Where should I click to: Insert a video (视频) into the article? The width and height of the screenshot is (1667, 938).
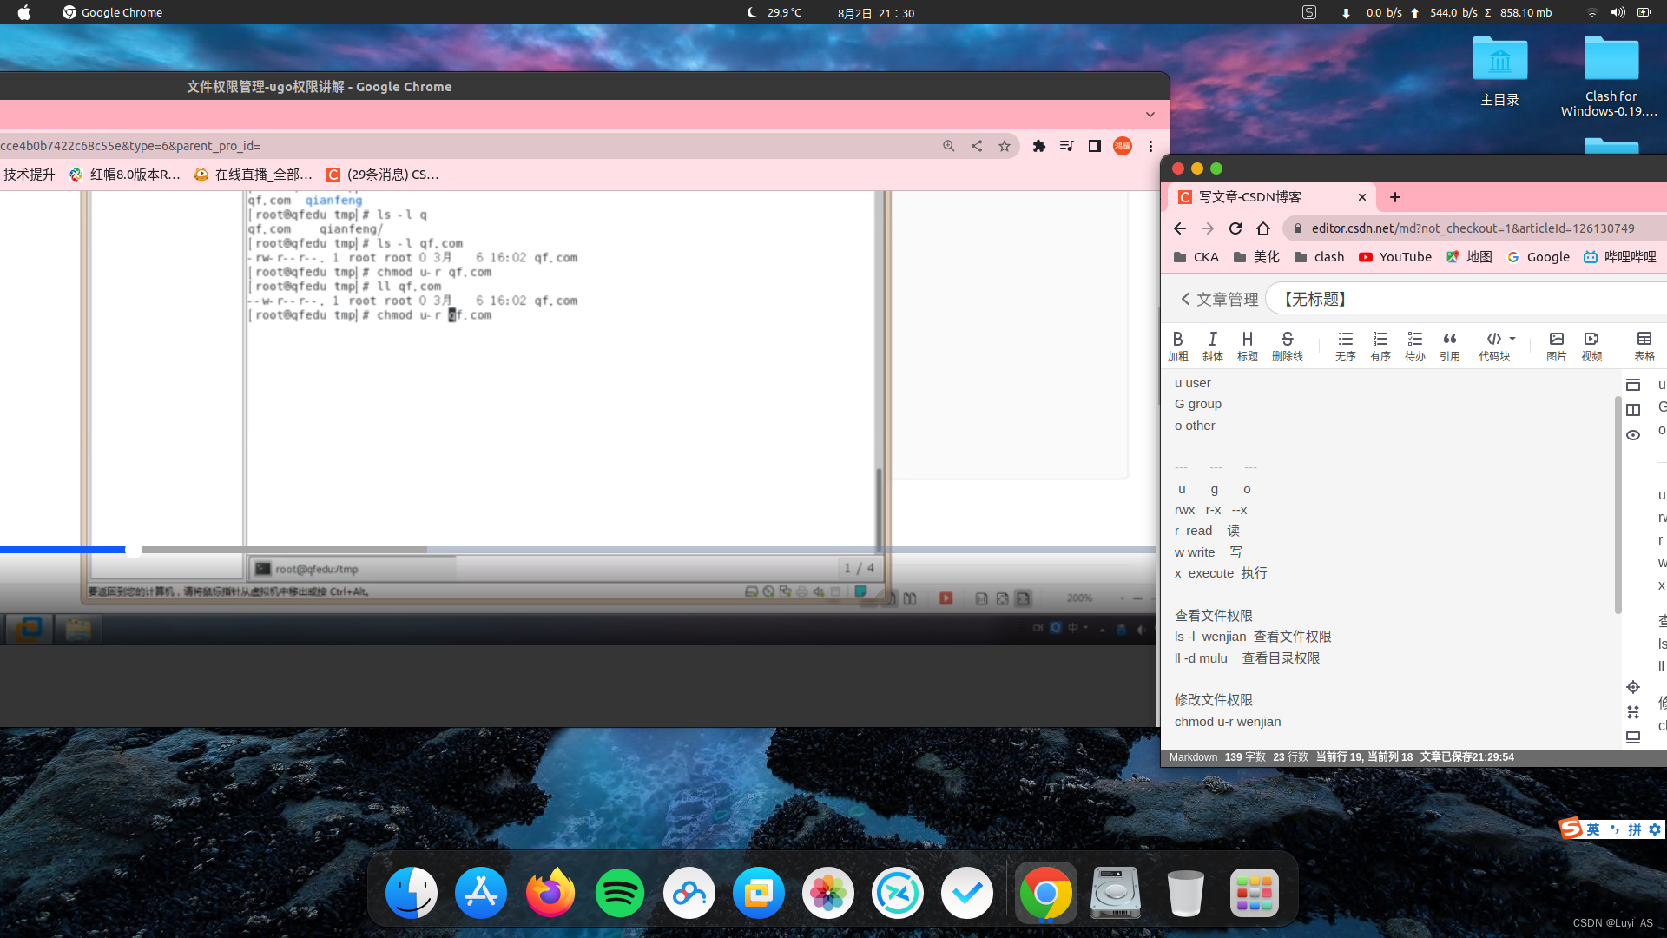[1591, 346]
